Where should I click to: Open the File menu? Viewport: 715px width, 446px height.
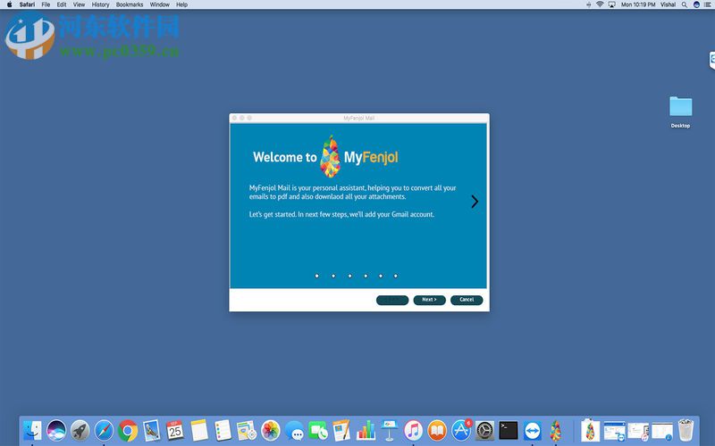pyautogui.click(x=46, y=4)
